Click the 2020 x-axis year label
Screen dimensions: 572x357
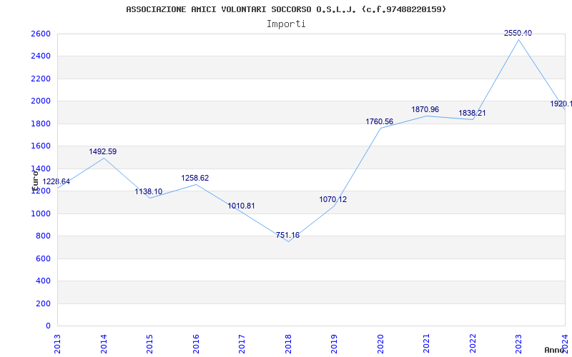click(x=380, y=343)
